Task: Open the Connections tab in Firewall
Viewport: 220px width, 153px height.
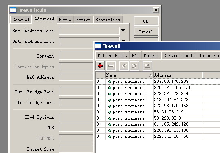Action: [x=209, y=55]
